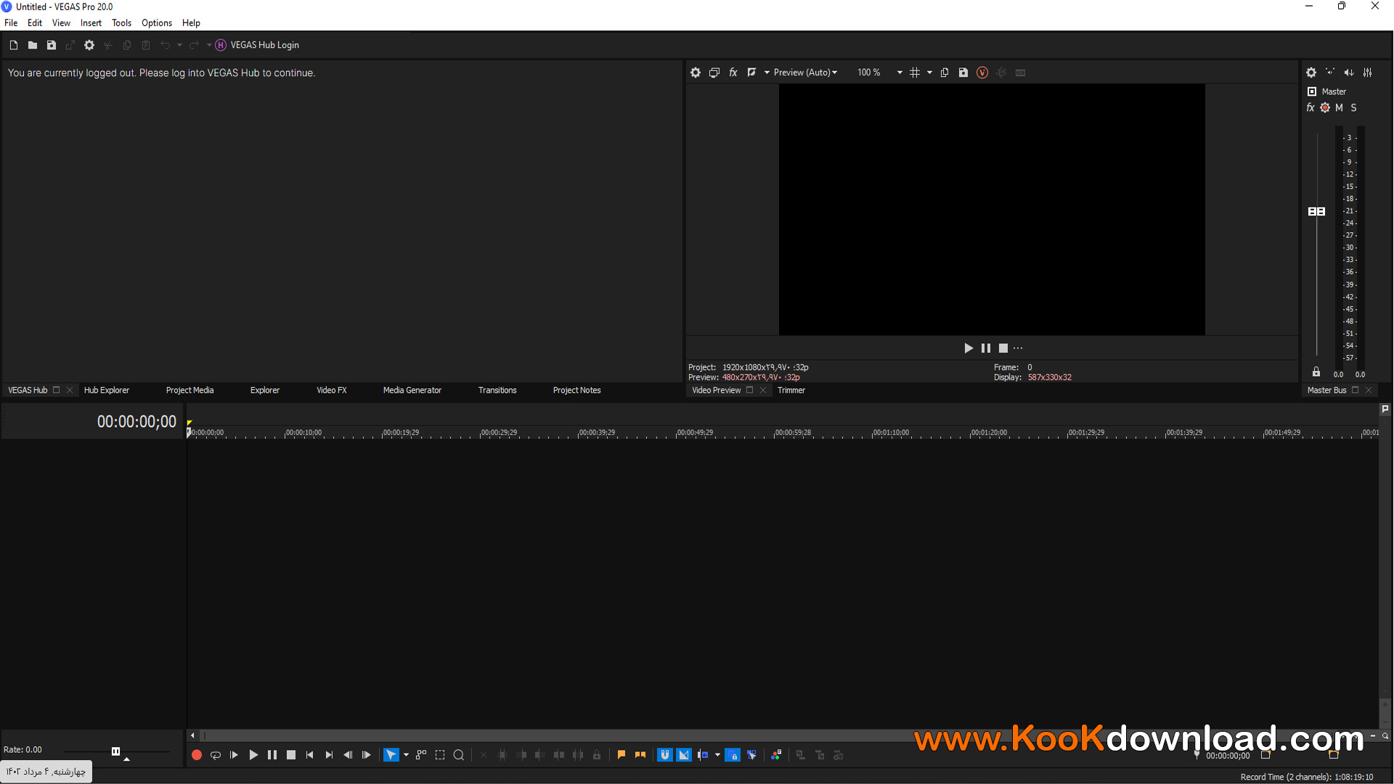Mute the Master bus
This screenshot has height=784, width=1394.
click(x=1340, y=107)
